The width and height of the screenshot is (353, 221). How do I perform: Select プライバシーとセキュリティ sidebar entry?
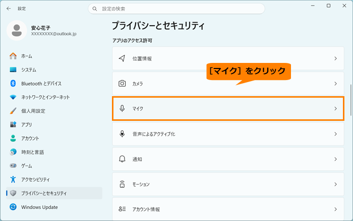pos(54,193)
